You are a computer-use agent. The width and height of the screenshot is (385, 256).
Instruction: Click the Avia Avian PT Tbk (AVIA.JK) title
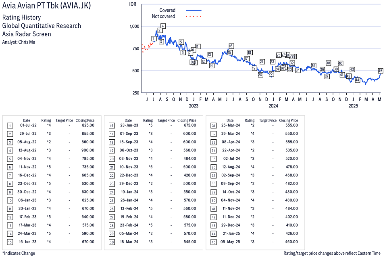(x=47, y=5)
